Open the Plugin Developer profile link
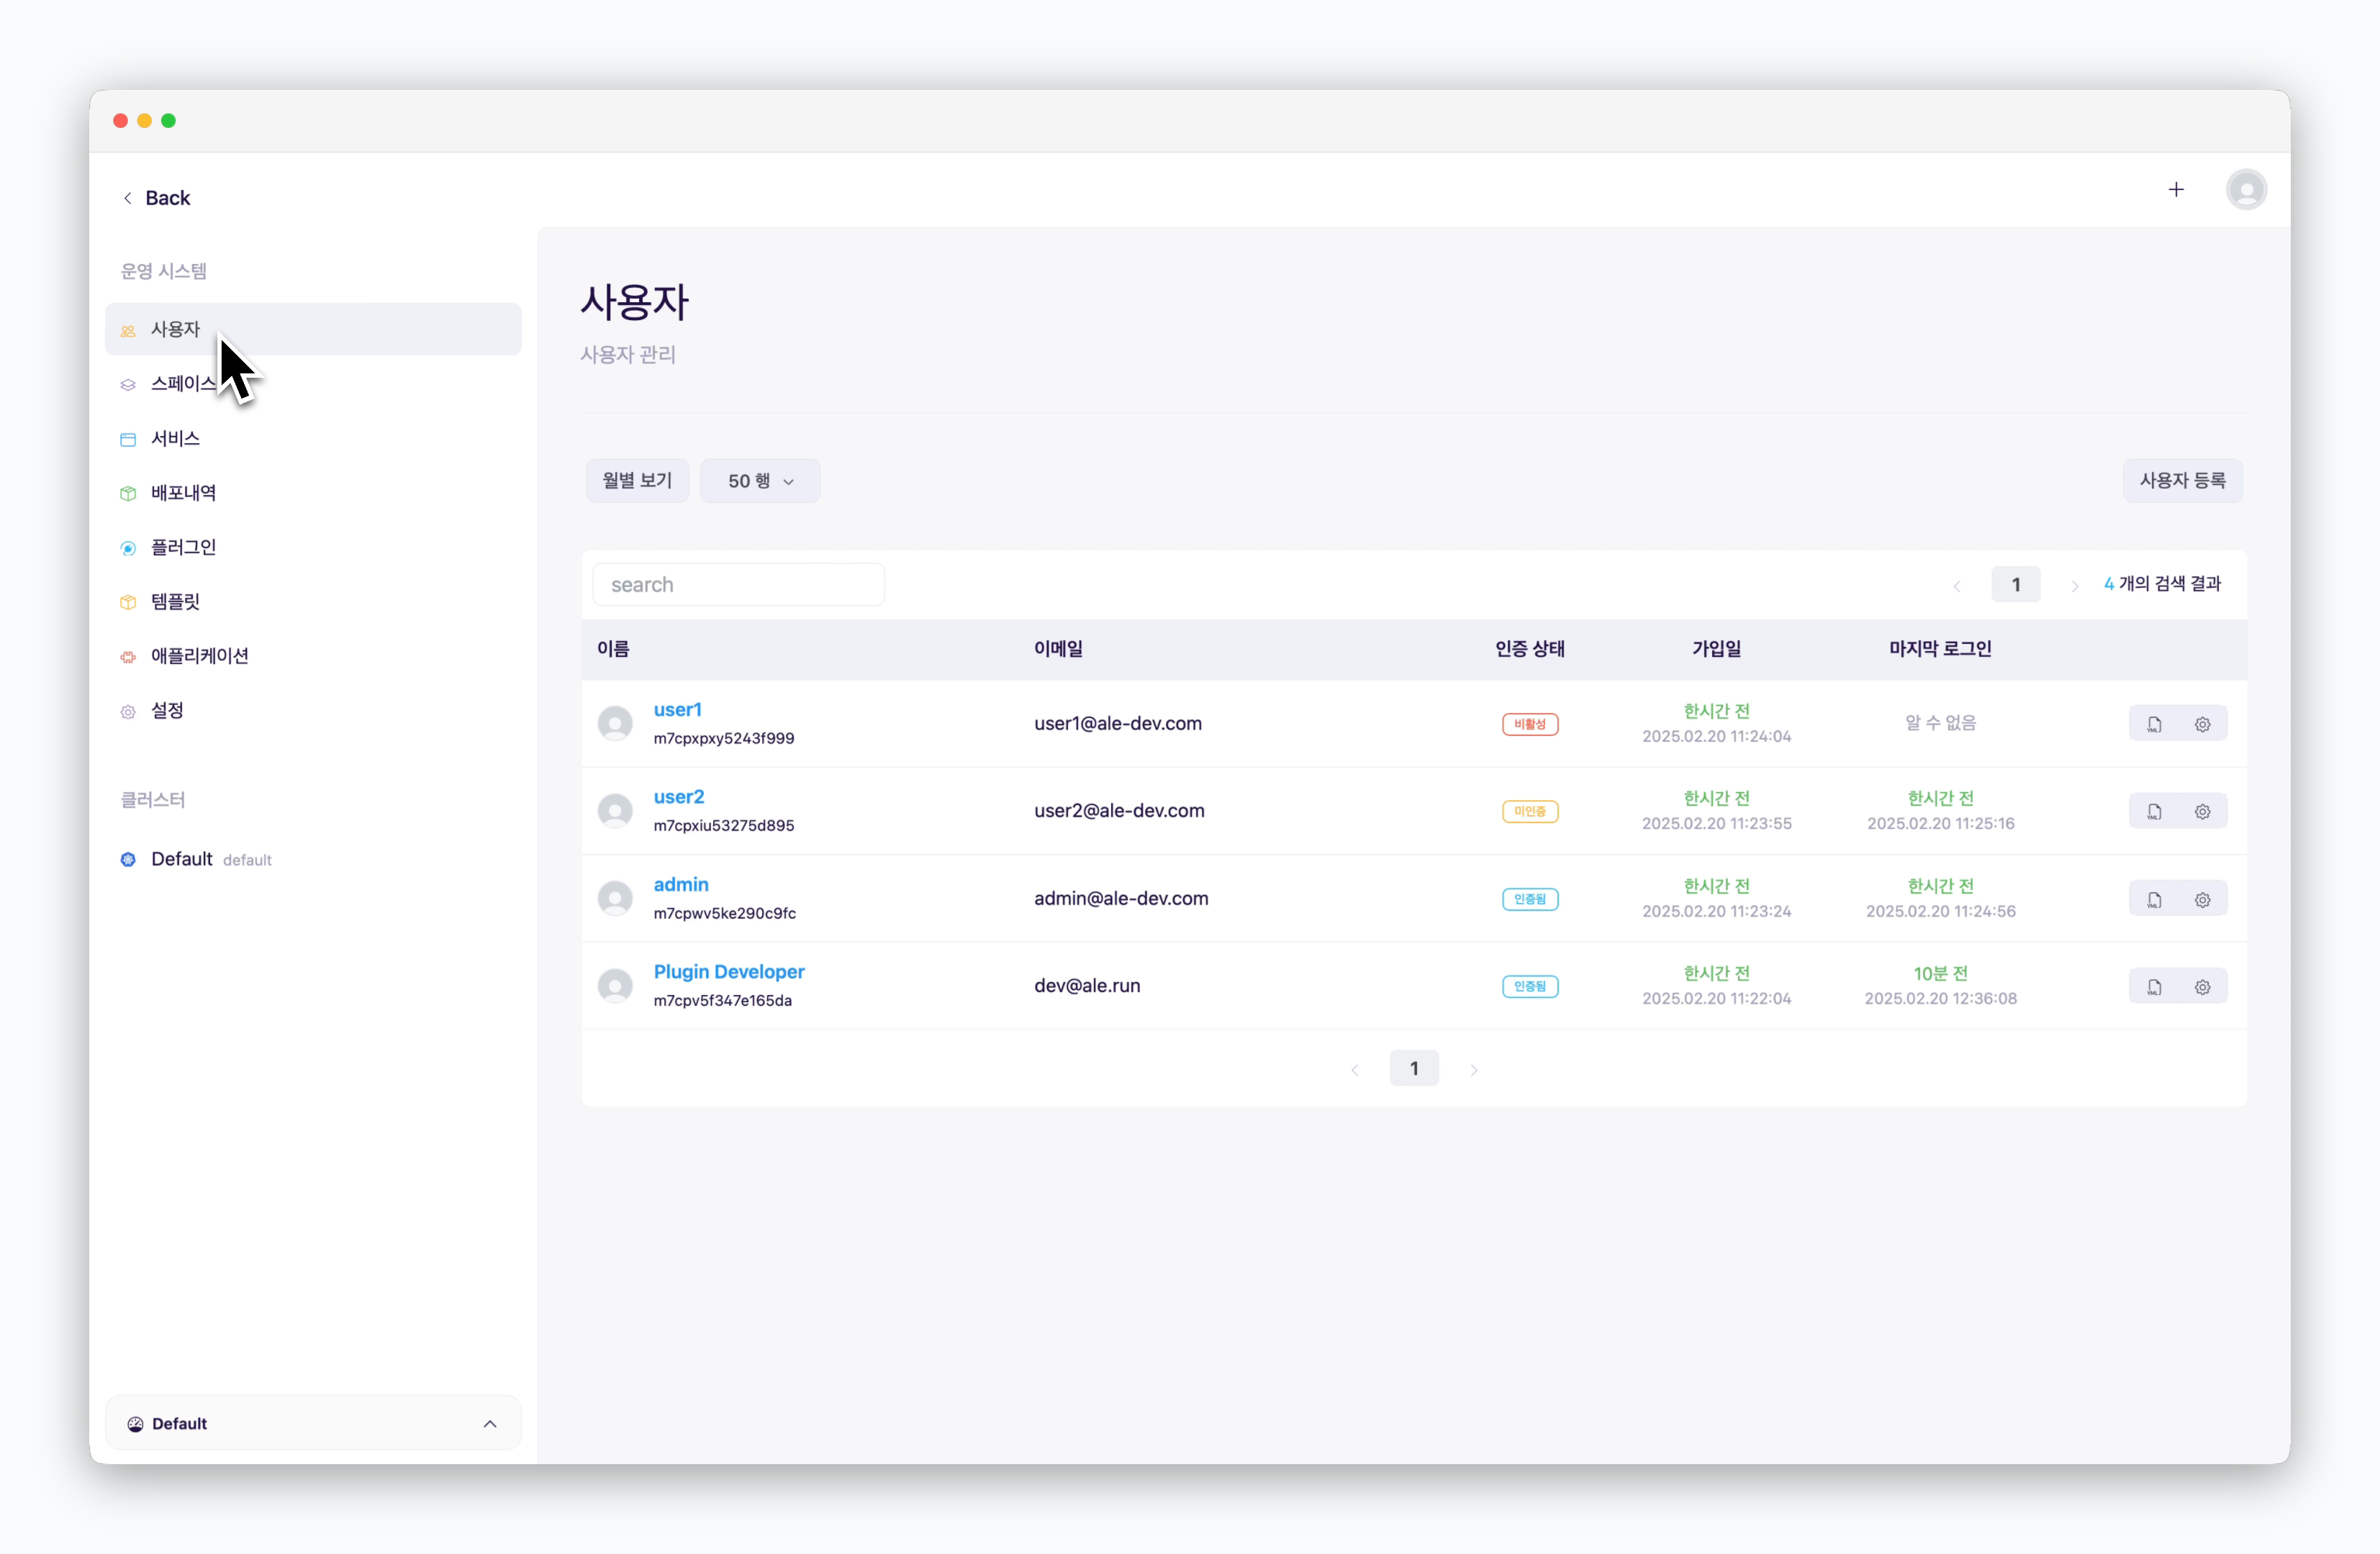Viewport: 2380px width, 1554px height. [729, 971]
